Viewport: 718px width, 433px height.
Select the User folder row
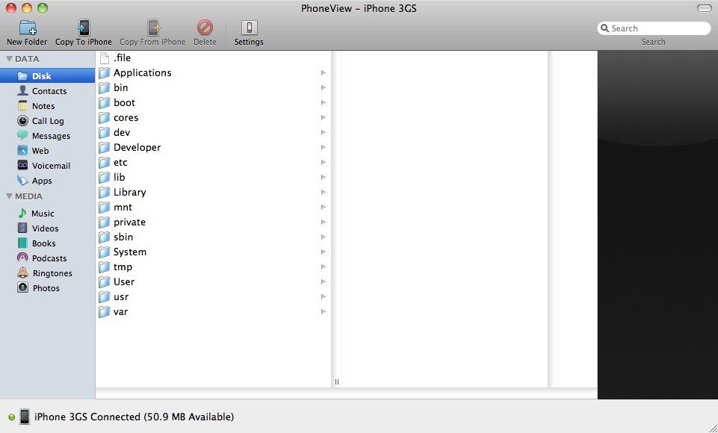(x=213, y=282)
